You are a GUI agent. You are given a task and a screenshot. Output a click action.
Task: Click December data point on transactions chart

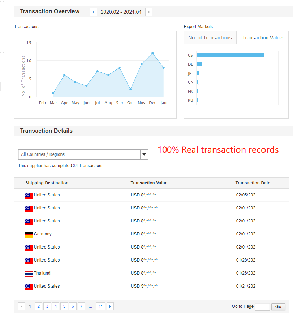pos(152,53)
